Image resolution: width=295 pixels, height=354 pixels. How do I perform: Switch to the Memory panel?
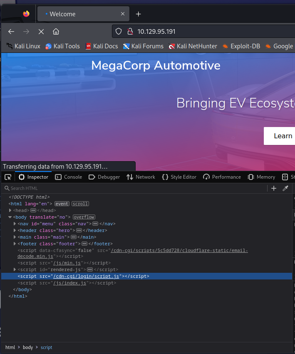pyautogui.click(x=261, y=177)
